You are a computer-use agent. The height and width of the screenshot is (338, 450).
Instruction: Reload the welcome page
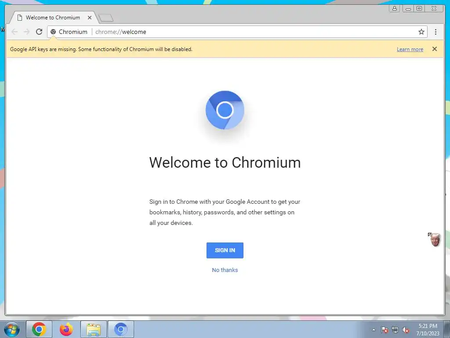(x=39, y=32)
